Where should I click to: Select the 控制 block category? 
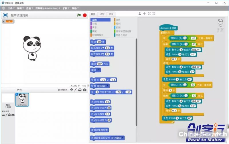click(x=118, y=24)
